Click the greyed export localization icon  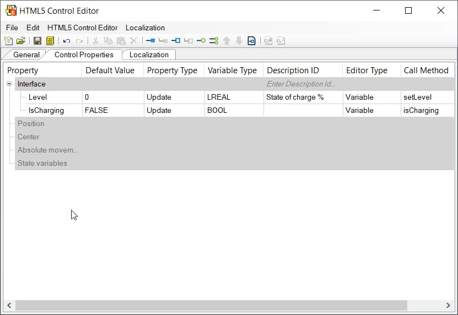[281, 41]
